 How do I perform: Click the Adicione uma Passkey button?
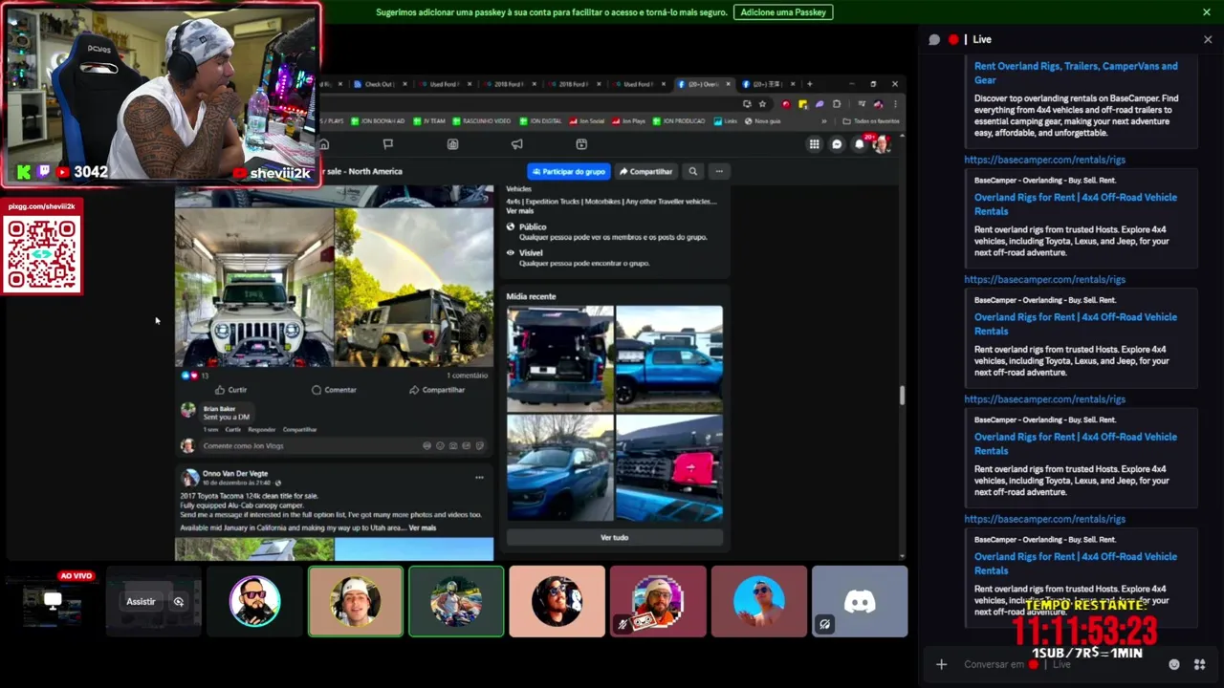tap(783, 12)
